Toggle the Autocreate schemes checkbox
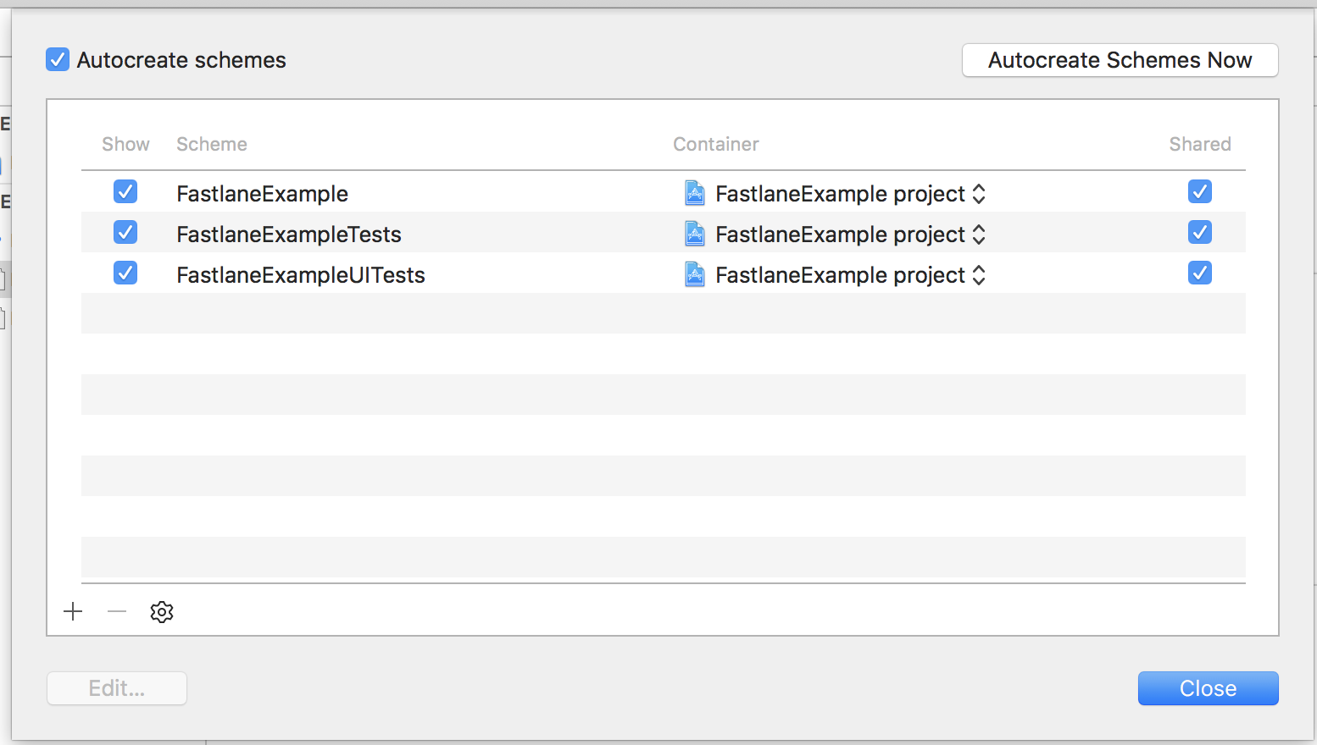Image resolution: width=1317 pixels, height=745 pixels. coord(58,60)
